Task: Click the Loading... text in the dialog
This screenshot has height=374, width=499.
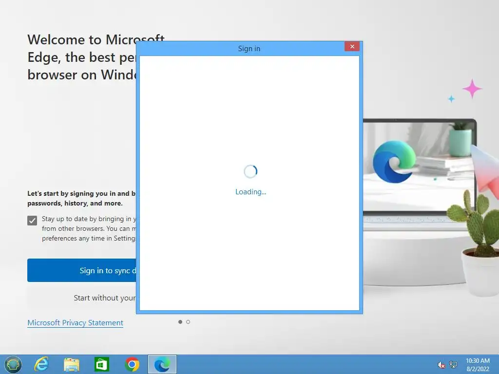Action: [x=251, y=192]
